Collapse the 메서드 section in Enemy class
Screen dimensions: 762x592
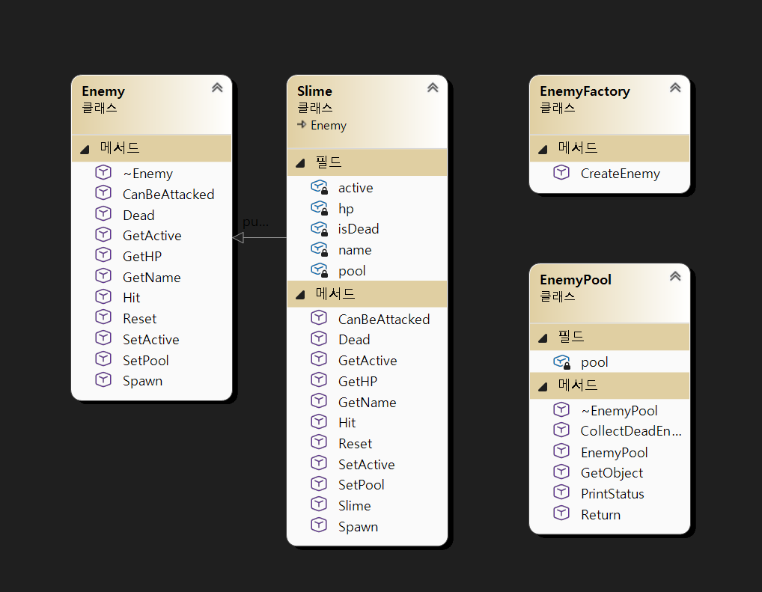pos(85,149)
